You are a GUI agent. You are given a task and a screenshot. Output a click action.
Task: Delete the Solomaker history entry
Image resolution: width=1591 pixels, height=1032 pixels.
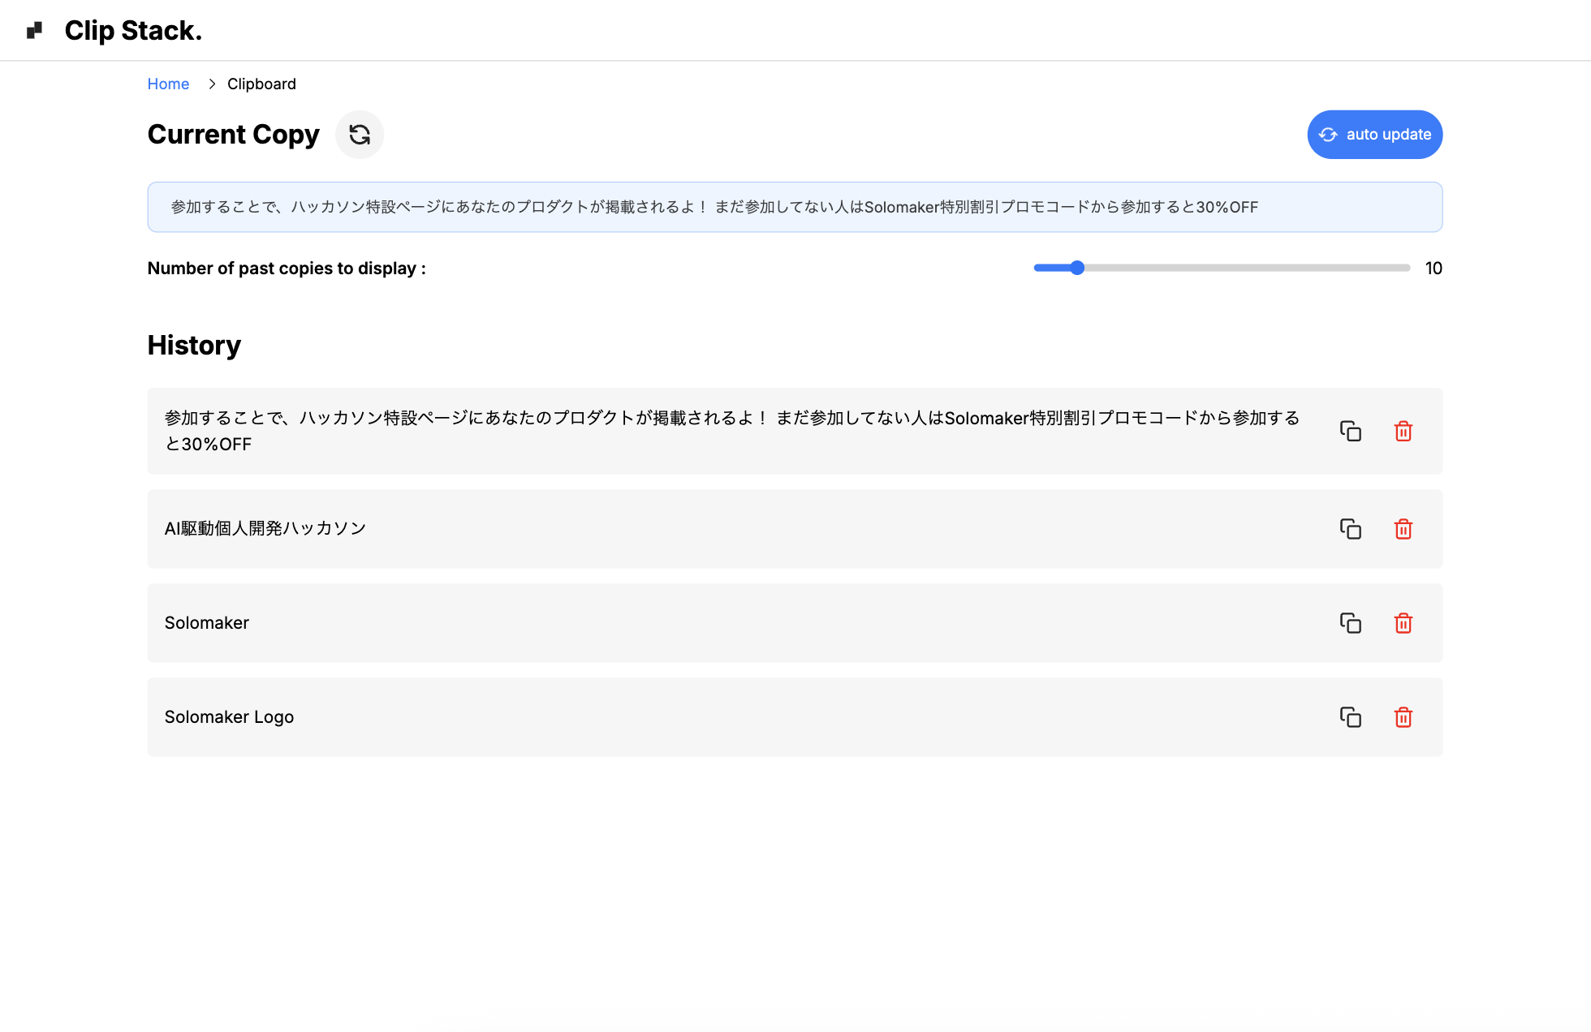[x=1403, y=623]
